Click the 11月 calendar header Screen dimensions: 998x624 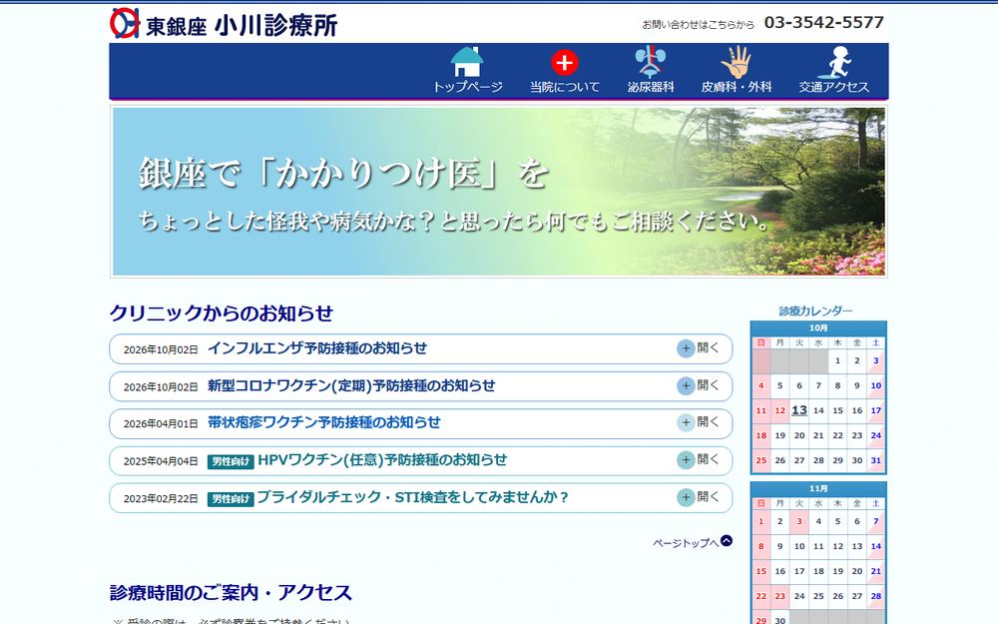click(x=818, y=489)
